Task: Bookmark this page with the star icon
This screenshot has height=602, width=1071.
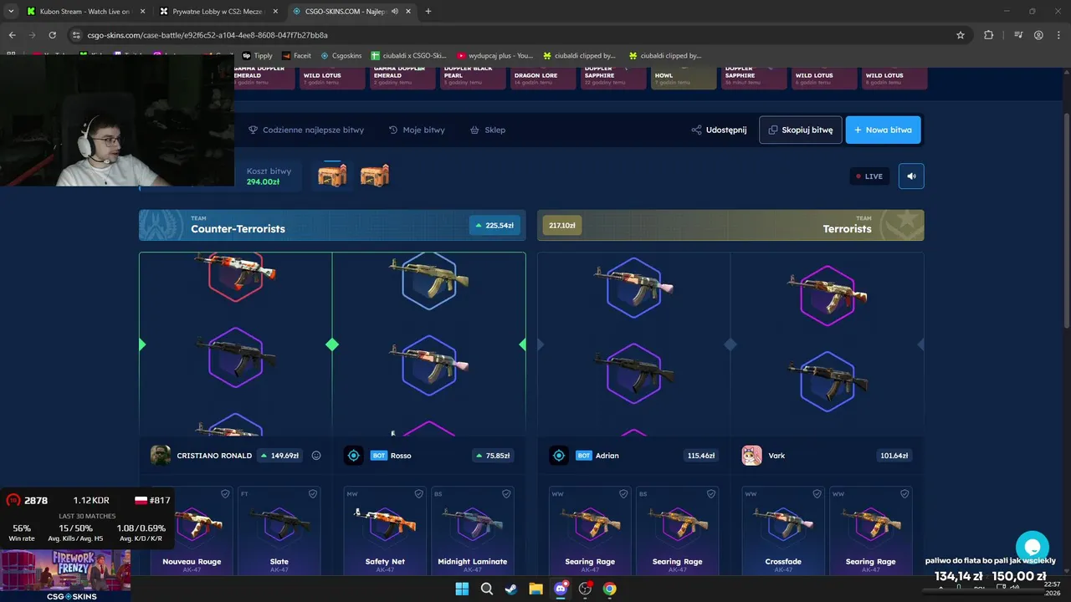Action: [x=961, y=35]
